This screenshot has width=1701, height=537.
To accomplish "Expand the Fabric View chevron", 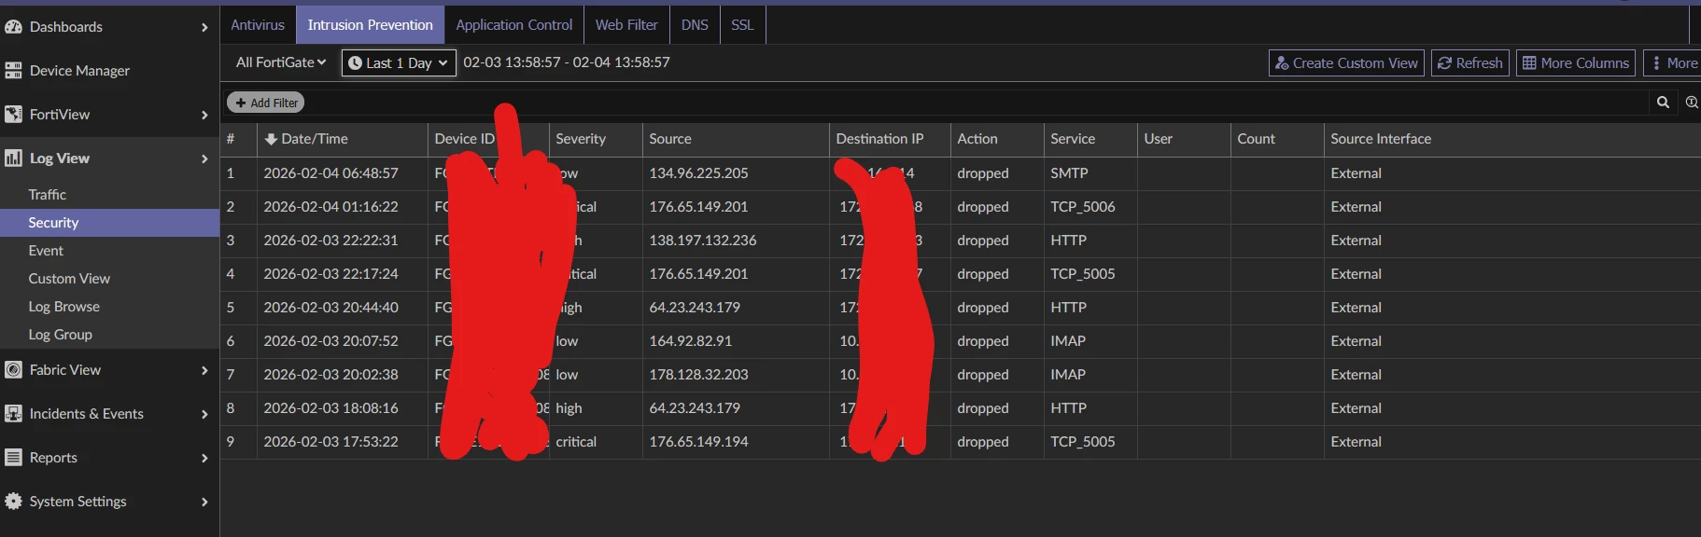I will pyautogui.click(x=204, y=370).
